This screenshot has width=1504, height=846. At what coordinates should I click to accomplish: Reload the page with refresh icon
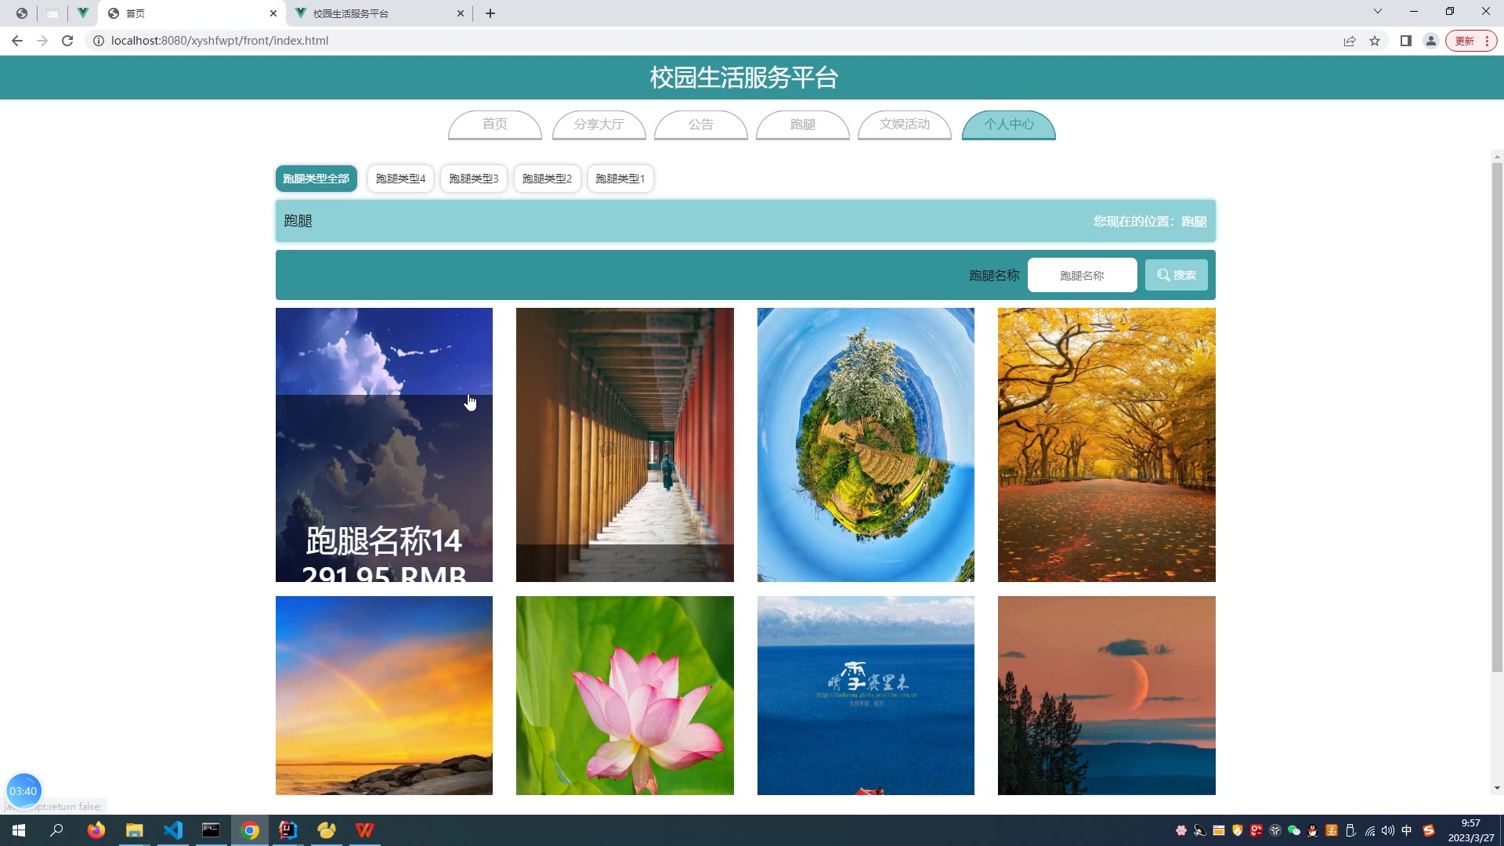pyautogui.click(x=67, y=41)
